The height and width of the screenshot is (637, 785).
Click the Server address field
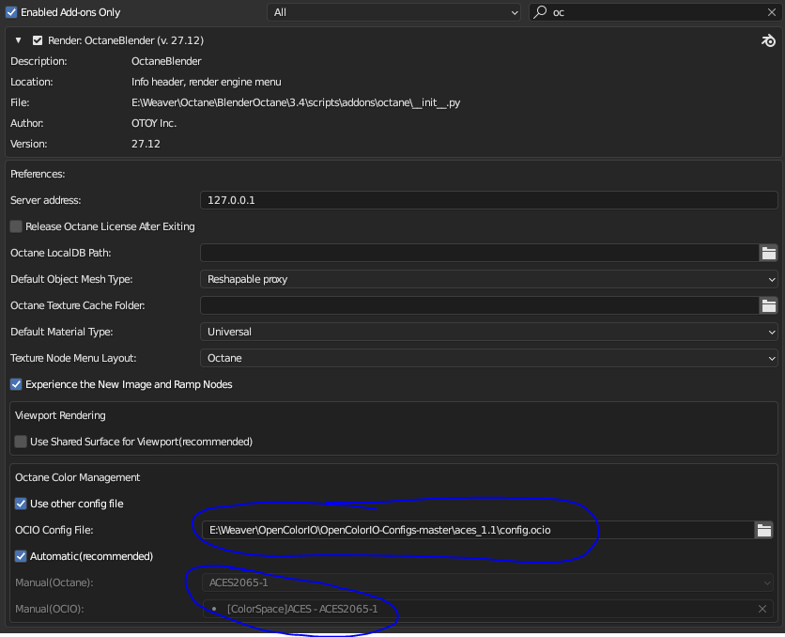(488, 200)
